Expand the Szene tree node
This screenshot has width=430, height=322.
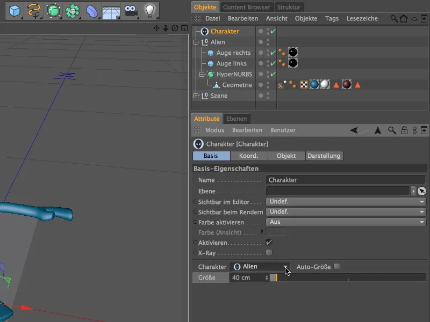[196, 96]
